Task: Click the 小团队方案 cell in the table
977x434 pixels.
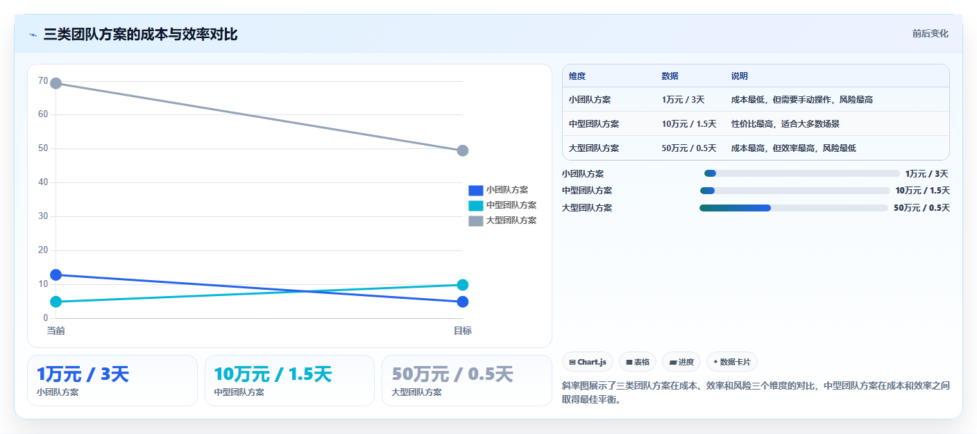Action: [590, 100]
